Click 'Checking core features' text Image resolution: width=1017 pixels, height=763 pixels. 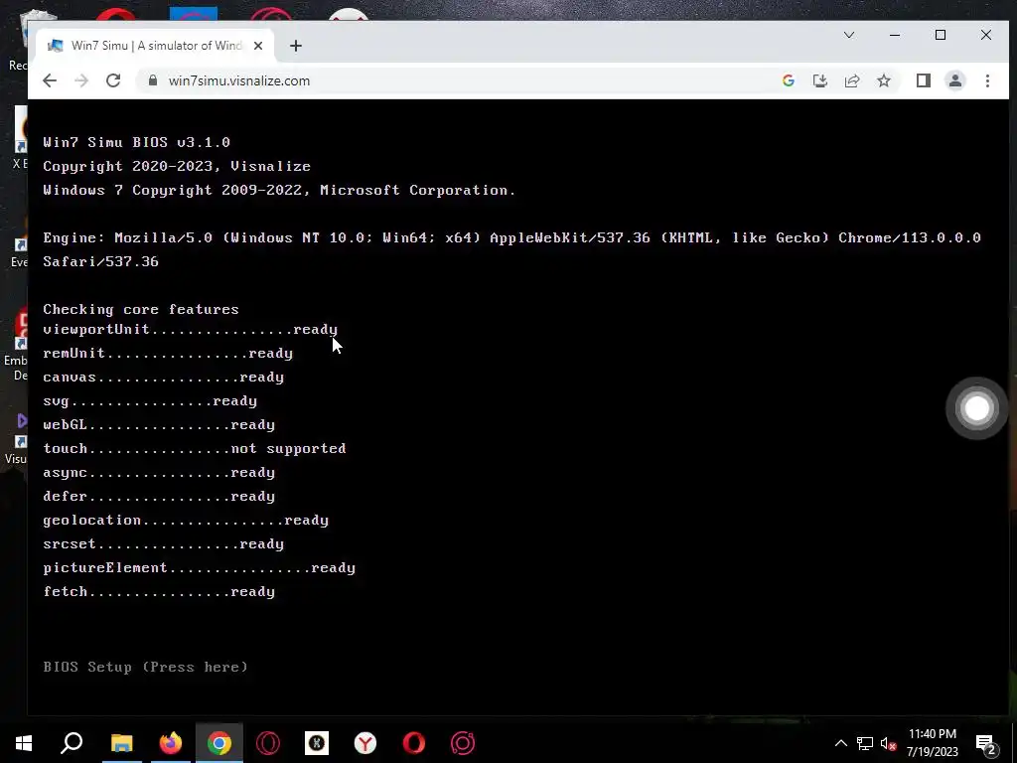pos(141,310)
